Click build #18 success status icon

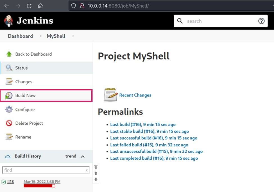tap(3, 182)
